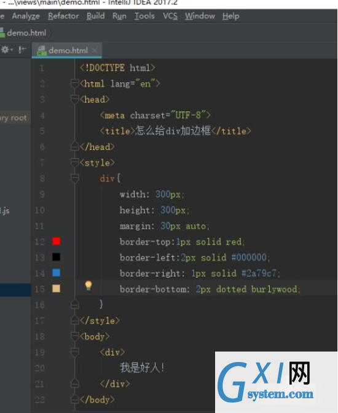
Task: Click the fold end marker at </body>
Action: click(x=75, y=399)
